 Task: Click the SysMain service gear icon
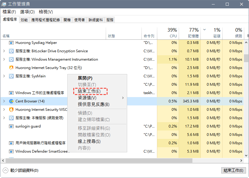(x=11, y=76)
